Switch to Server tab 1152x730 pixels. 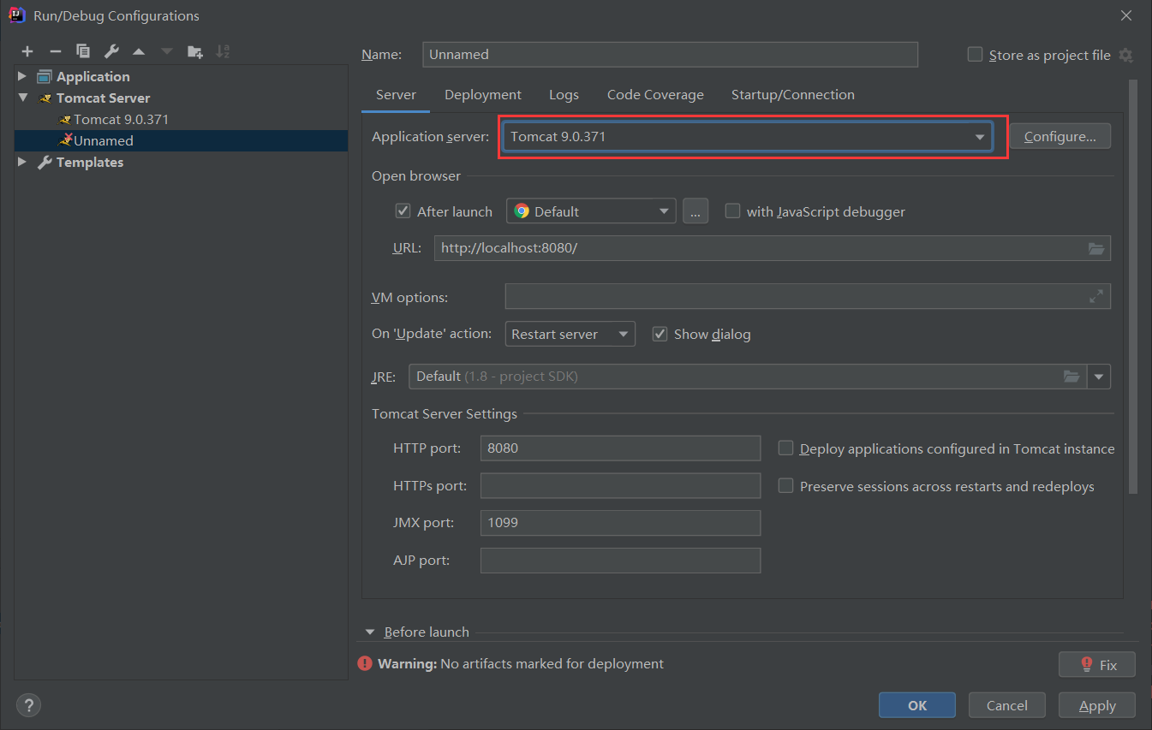tap(396, 95)
